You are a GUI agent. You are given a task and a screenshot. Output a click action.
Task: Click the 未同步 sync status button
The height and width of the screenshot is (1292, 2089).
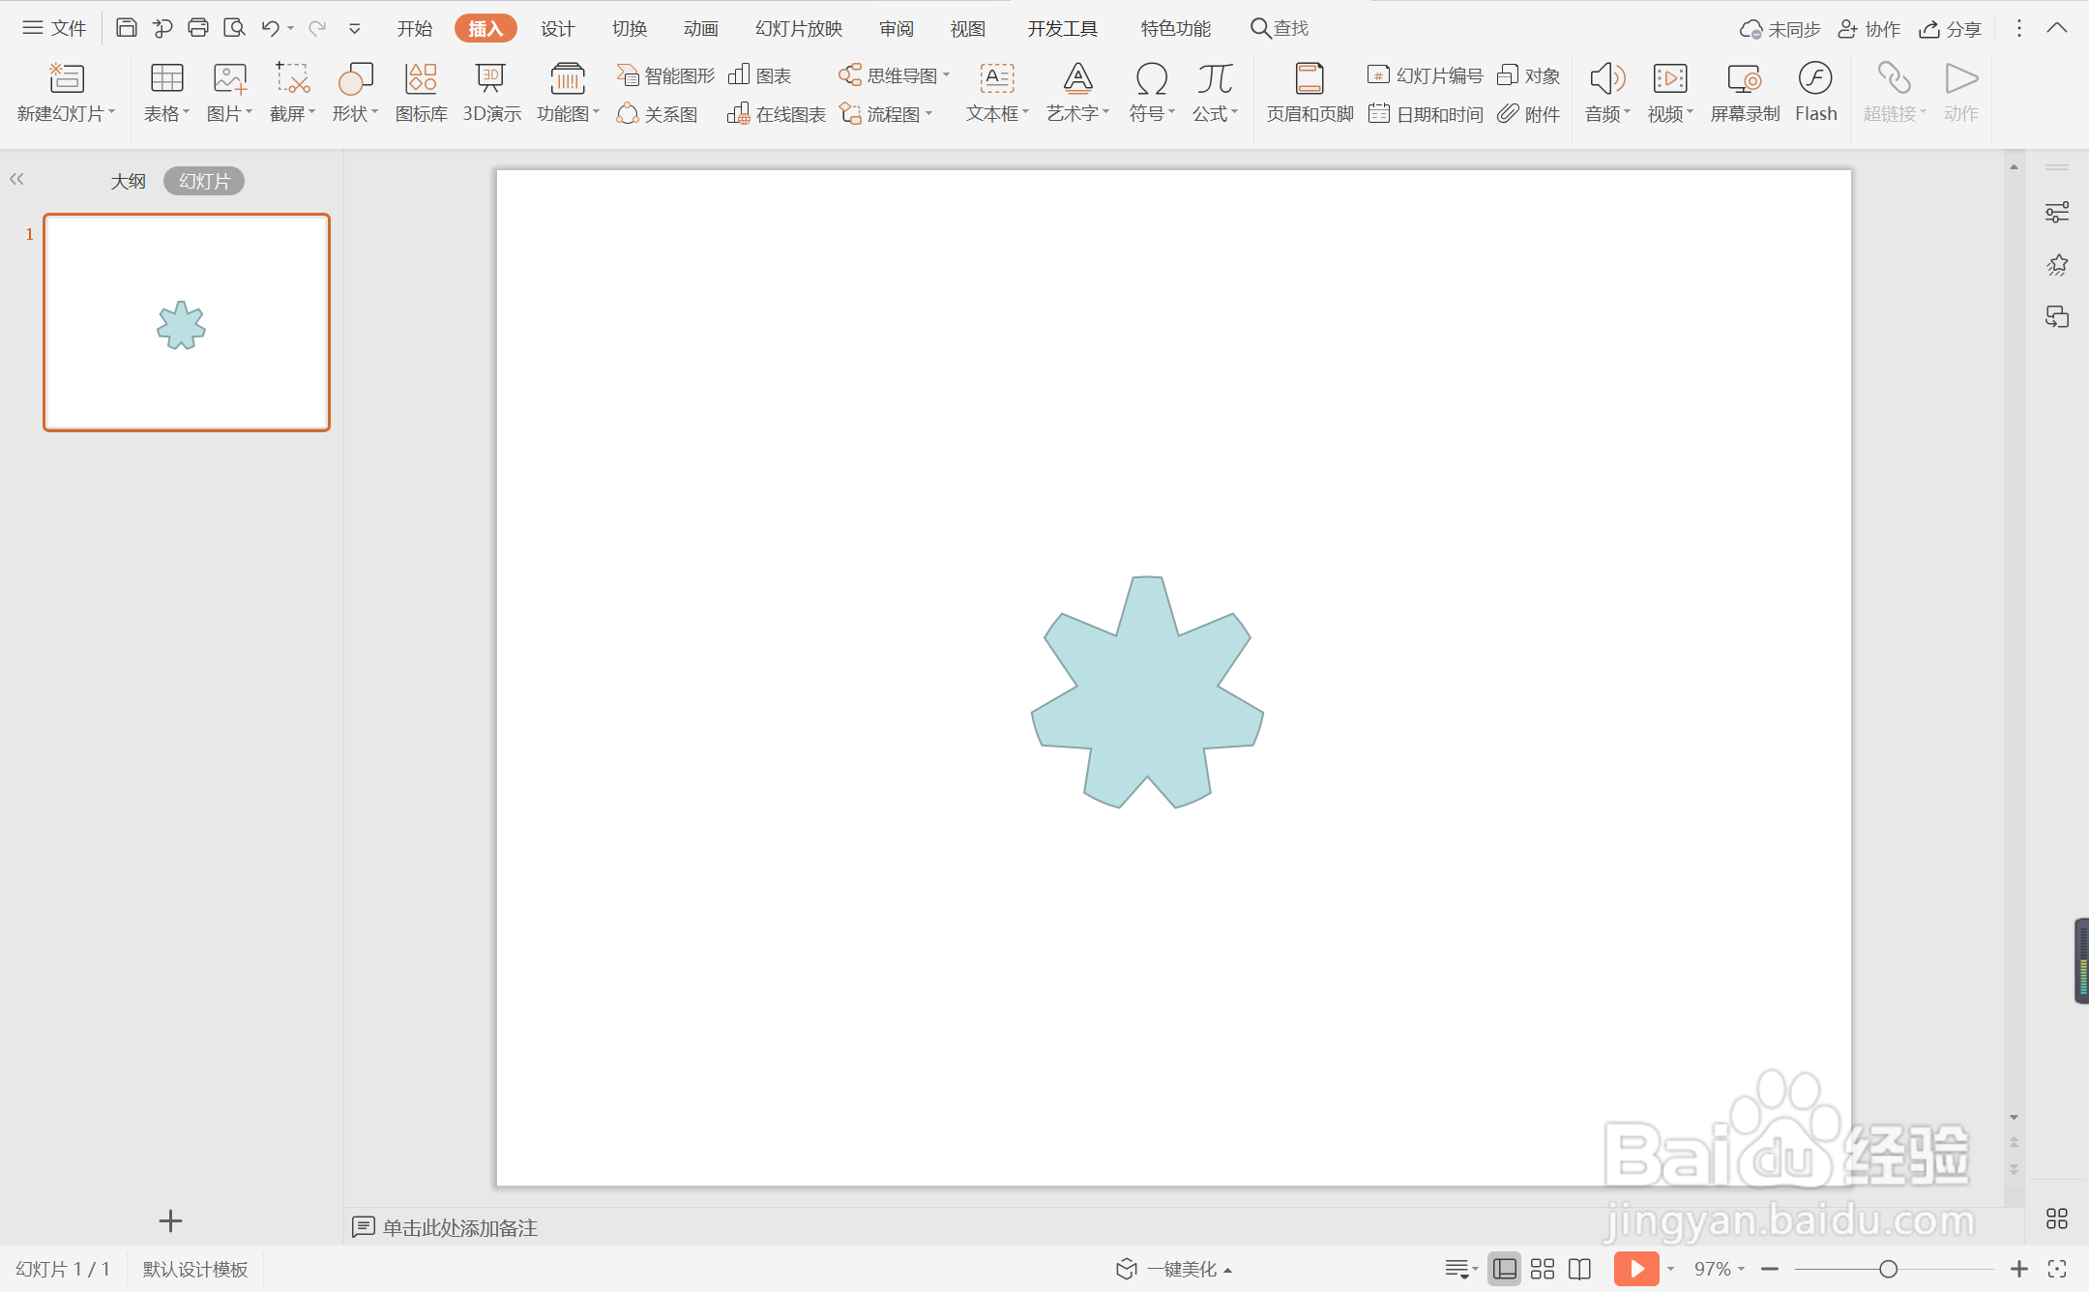point(1780,29)
